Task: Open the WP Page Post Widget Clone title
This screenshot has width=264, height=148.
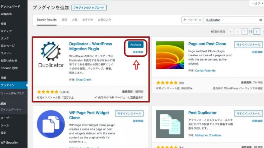Action: coord(89,115)
